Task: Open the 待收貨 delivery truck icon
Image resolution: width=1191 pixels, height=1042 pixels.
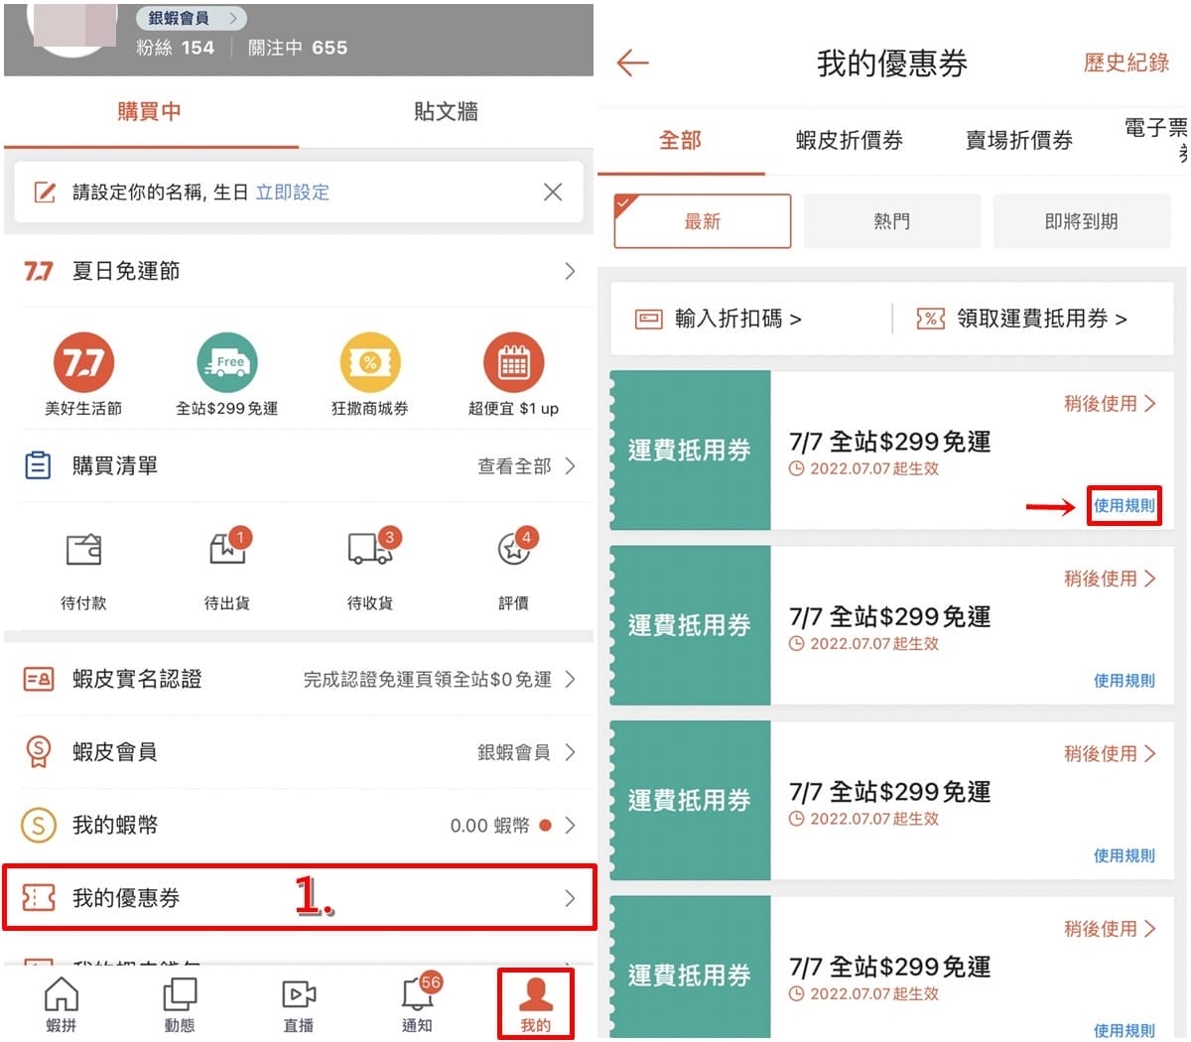Action: pos(371,548)
